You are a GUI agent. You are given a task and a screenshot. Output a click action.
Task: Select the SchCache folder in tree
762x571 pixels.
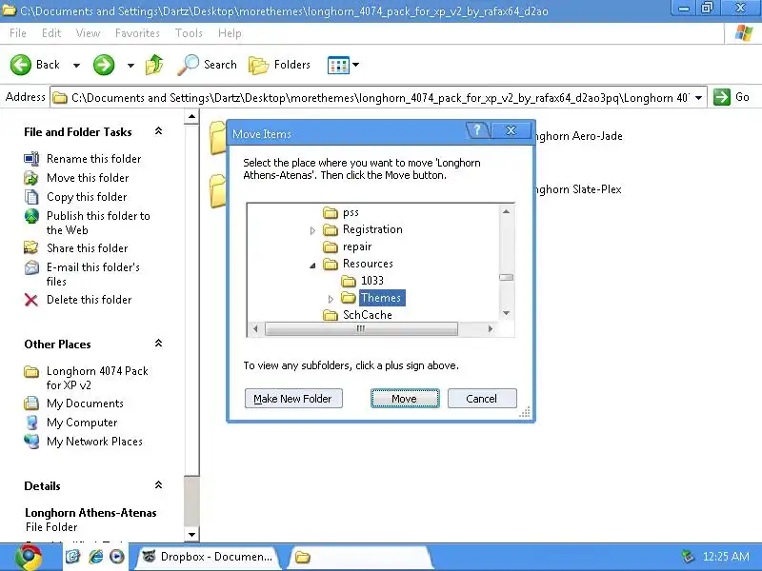click(x=368, y=315)
